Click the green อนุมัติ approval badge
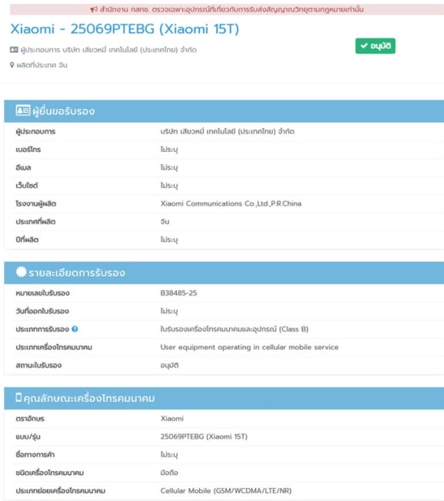The height and width of the screenshot is (501, 444). point(375,46)
